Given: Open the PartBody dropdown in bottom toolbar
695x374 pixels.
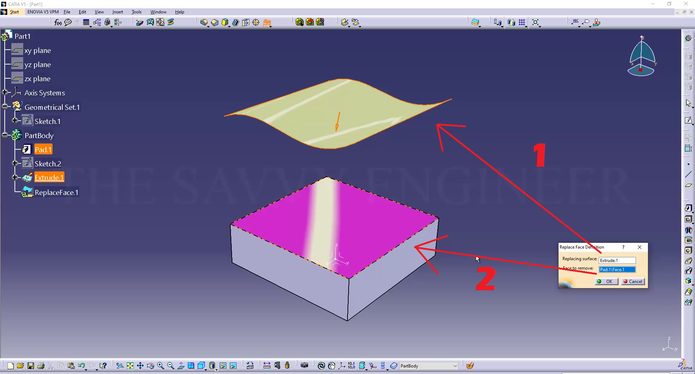Looking at the screenshot, I should pyautogui.click(x=455, y=366).
